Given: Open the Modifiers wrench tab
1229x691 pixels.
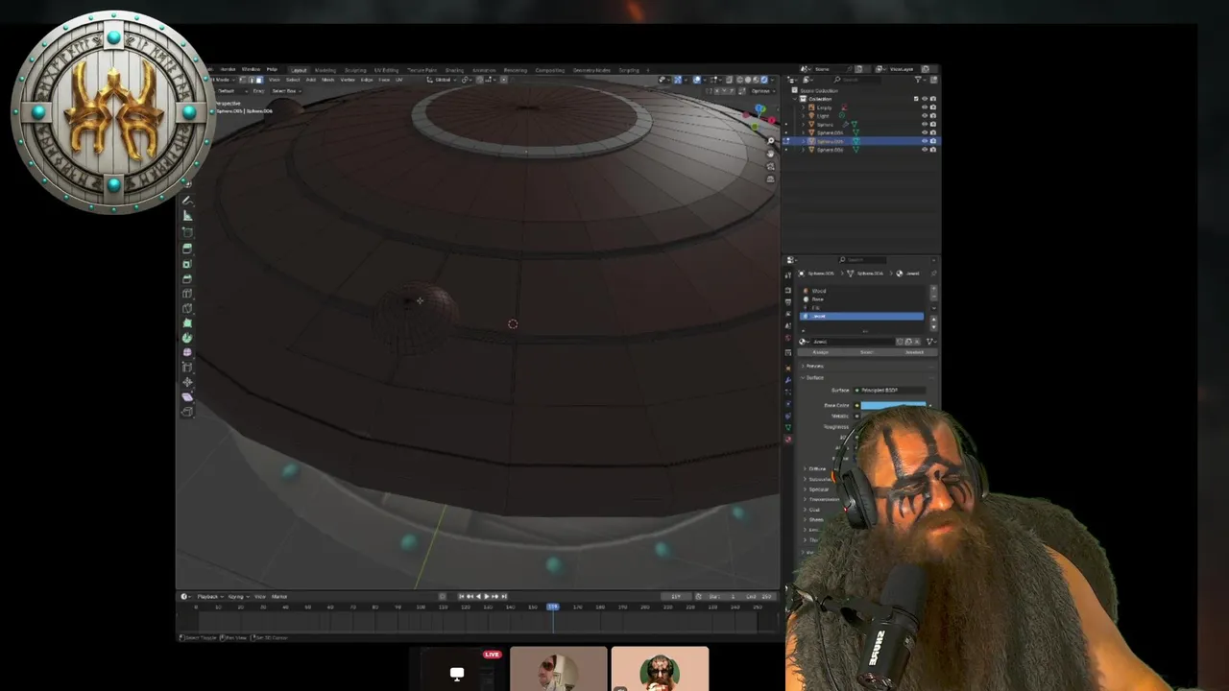Looking at the screenshot, I should [788, 380].
